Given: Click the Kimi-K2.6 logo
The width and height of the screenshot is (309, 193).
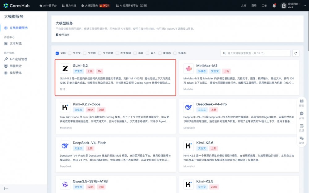Looking at the screenshot, I should [x=188, y=146].
